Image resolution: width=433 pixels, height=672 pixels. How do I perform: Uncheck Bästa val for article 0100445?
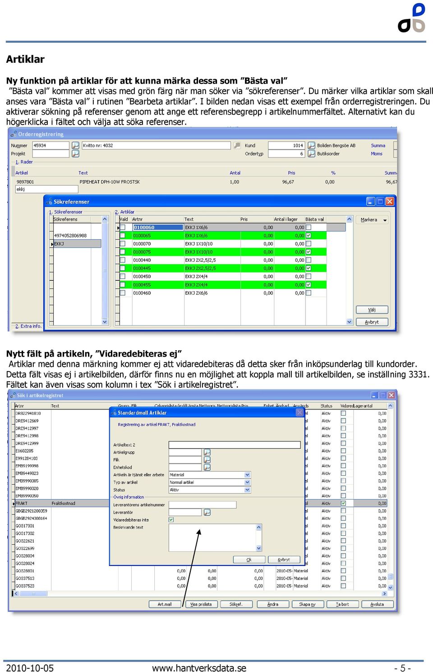pyautogui.click(x=309, y=268)
